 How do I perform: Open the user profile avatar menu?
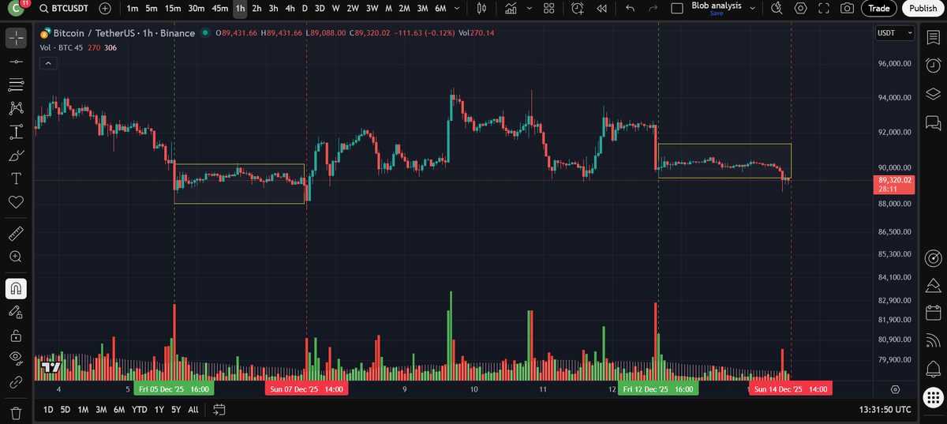[17, 9]
